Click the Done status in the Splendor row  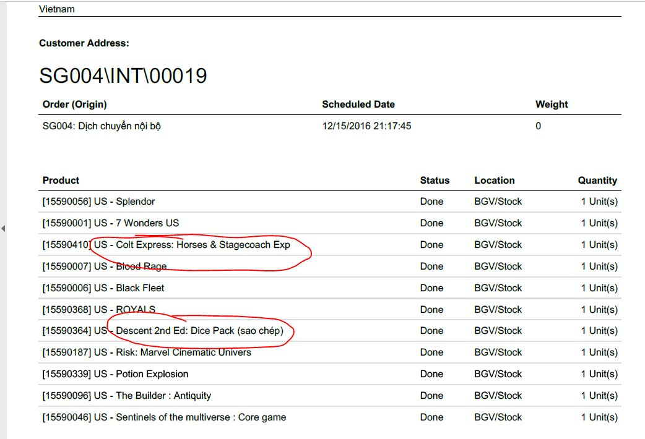coord(431,202)
